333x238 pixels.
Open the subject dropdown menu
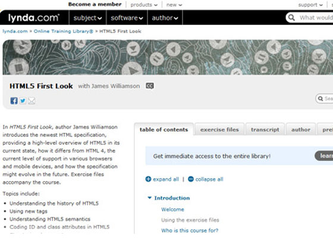(x=87, y=18)
